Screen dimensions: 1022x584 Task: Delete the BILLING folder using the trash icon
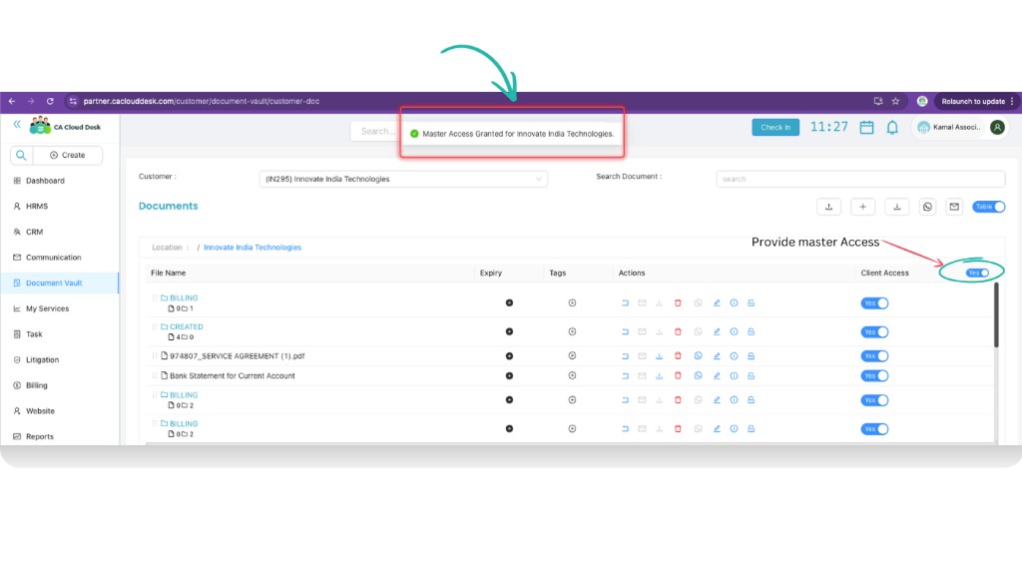(678, 301)
